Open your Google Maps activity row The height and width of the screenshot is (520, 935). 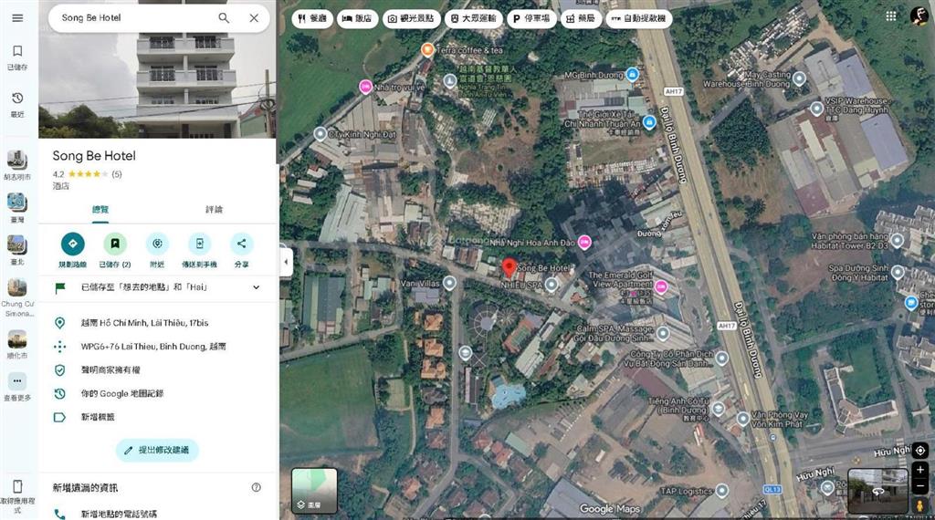pyautogui.click(x=158, y=394)
